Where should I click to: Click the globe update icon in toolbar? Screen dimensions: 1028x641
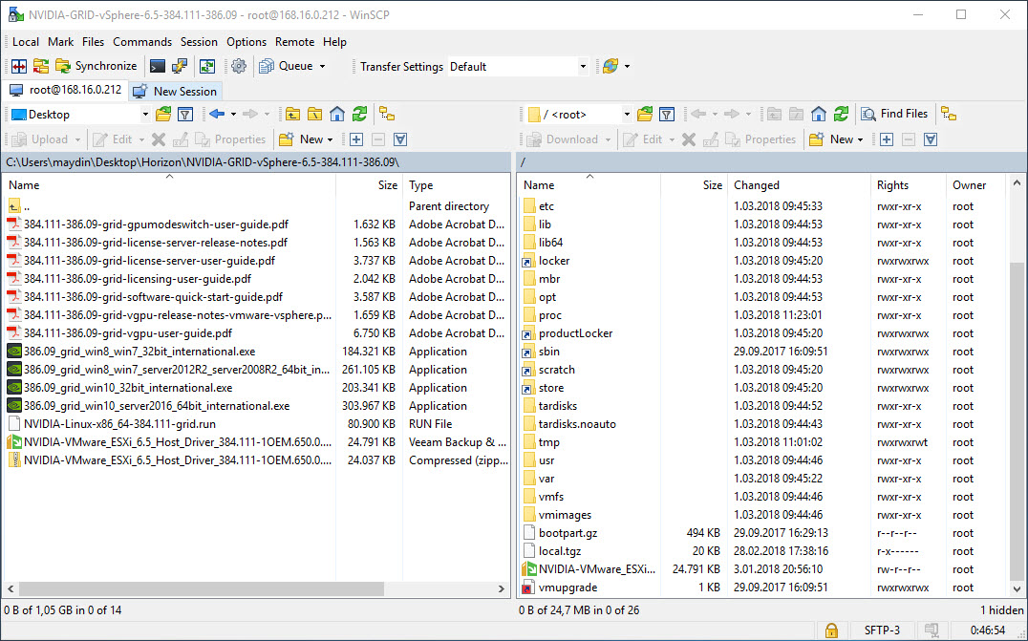(610, 66)
